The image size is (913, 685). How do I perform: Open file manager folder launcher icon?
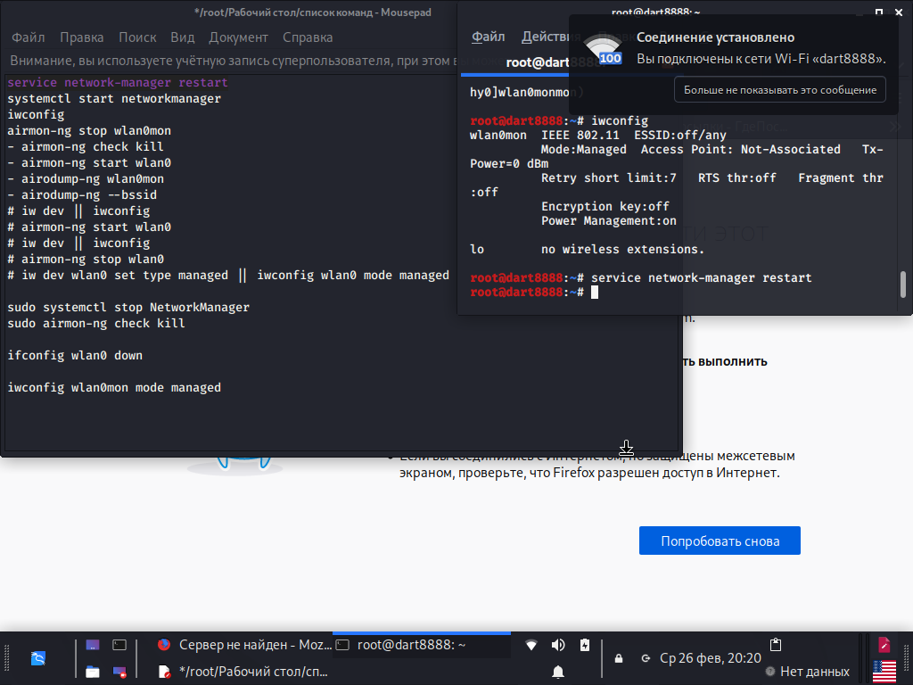pos(93,672)
